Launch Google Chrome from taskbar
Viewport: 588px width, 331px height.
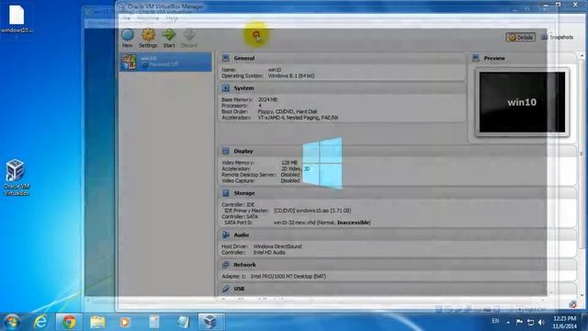point(69,322)
